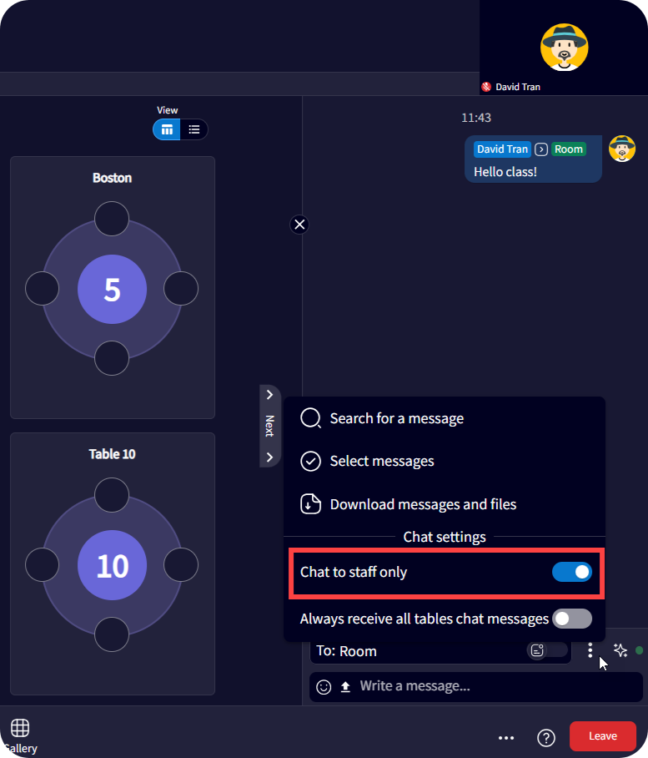This screenshot has width=648, height=758.
Task: Choose Select messages option
Action: (445, 461)
